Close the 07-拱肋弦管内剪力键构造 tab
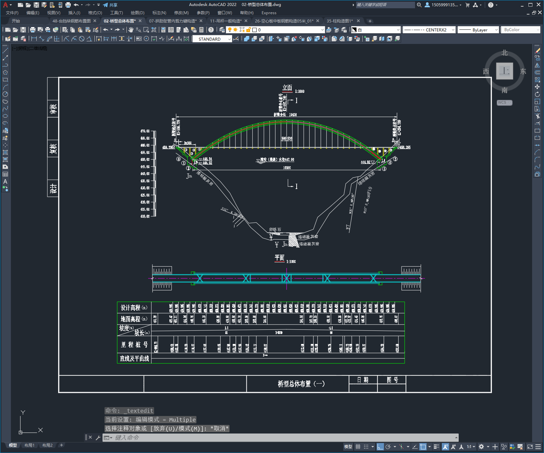 coord(201,21)
